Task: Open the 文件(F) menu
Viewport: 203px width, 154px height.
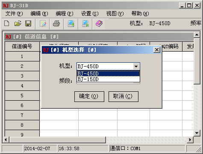Action: [x=14, y=14]
